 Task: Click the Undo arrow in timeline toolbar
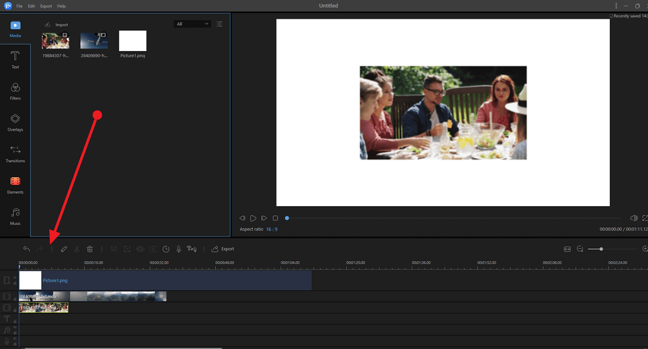coord(27,249)
